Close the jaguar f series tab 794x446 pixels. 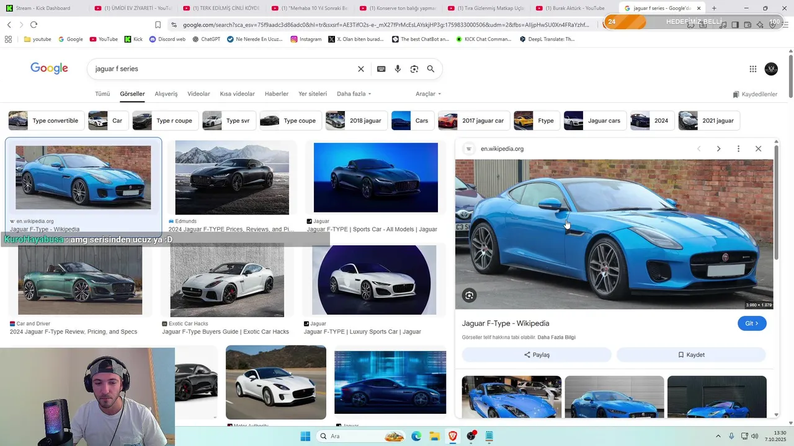(699, 8)
